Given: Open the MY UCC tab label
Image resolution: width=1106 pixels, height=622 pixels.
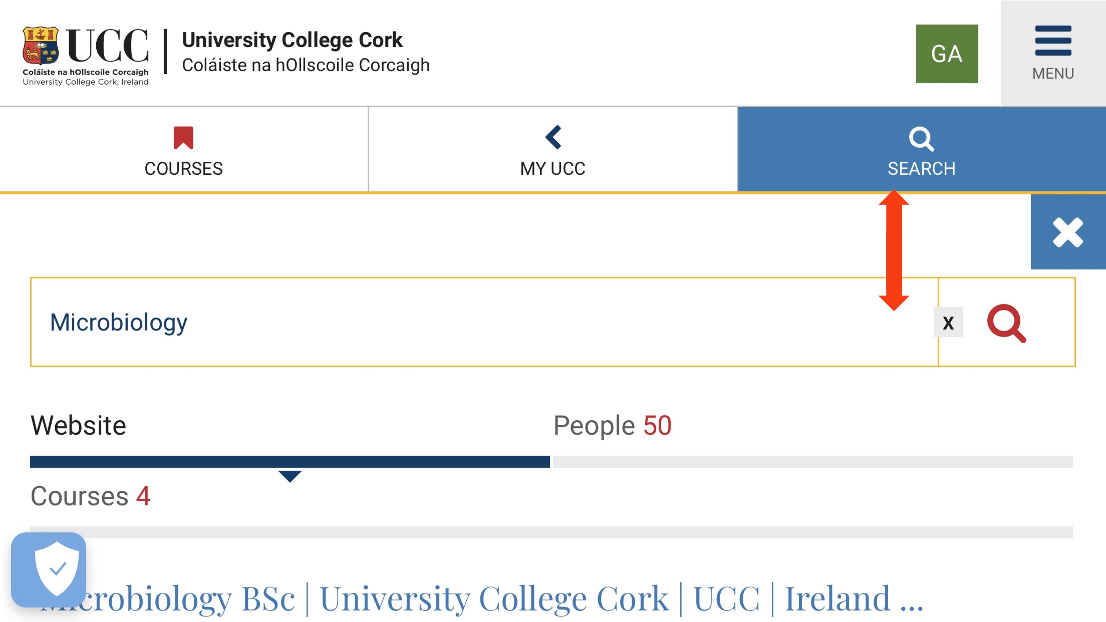Looking at the screenshot, I should coord(552,169).
